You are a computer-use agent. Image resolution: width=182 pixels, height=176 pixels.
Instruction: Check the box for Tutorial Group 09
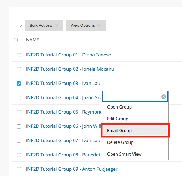[x=19, y=169]
